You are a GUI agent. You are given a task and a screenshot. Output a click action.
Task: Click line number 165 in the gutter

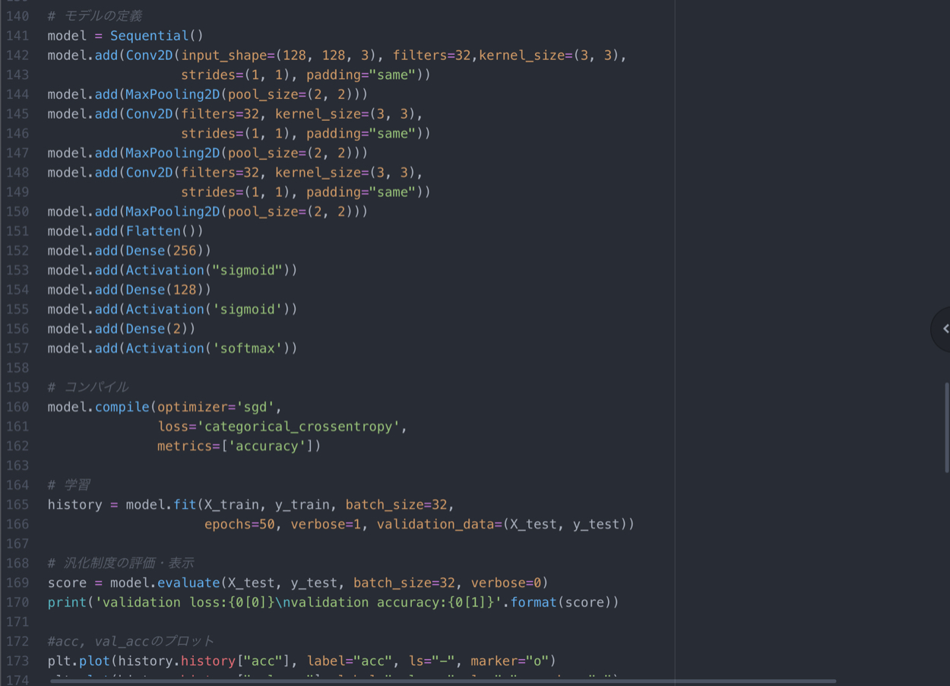[17, 504]
